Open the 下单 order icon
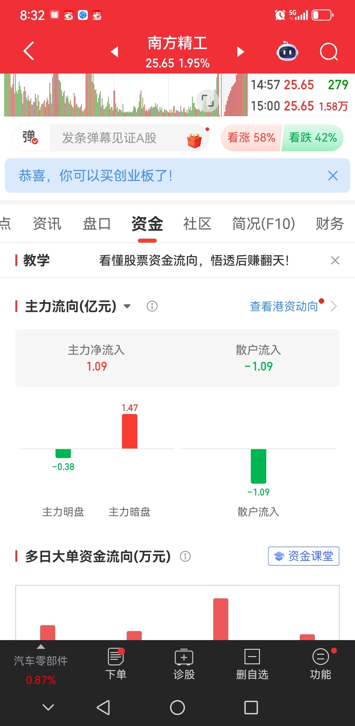The width and height of the screenshot is (355, 726). [116, 664]
